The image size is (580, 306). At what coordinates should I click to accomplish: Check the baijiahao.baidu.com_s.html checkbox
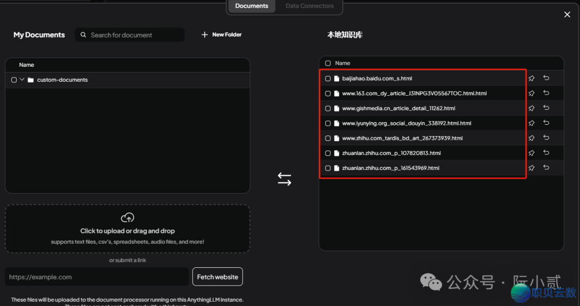(328, 79)
